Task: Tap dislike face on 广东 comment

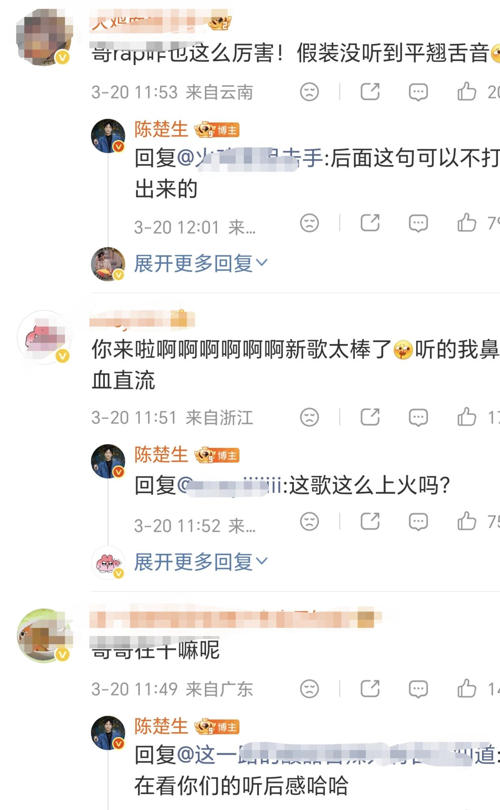Action: [x=309, y=689]
